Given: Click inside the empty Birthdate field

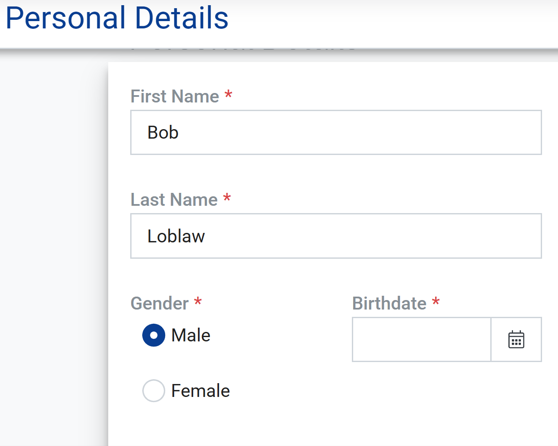Looking at the screenshot, I should pos(421,340).
